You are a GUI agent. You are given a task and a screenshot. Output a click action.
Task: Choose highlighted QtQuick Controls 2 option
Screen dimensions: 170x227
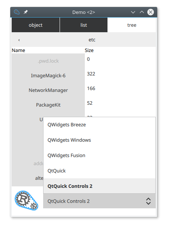coord(99,186)
